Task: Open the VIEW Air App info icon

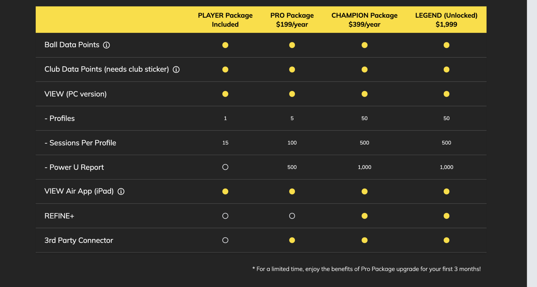Action: [x=121, y=192]
